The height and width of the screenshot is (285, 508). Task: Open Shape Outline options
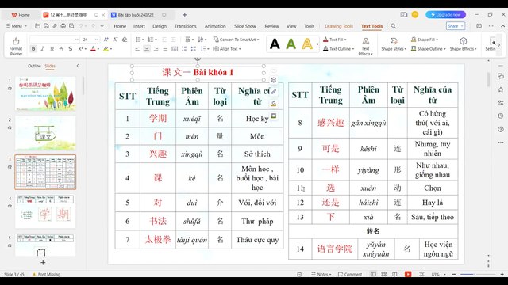(429, 49)
